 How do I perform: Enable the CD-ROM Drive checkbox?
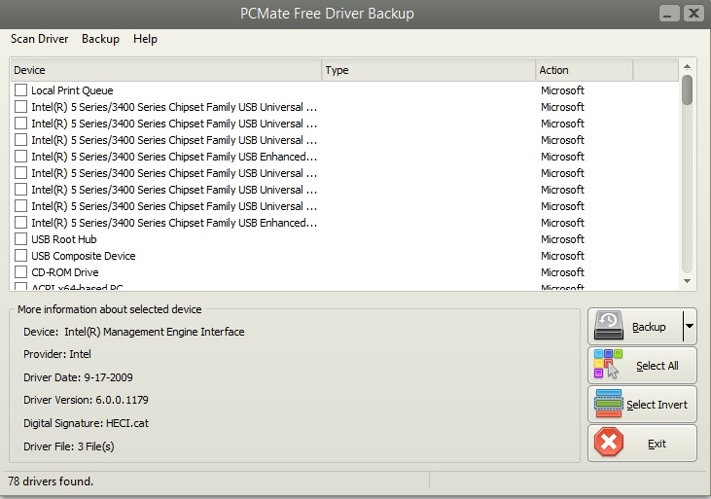coord(20,272)
